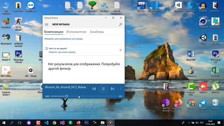Open the 'дате добавления' sort filter
This screenshot has height=126, width=224.
click(x=63, y=39)
